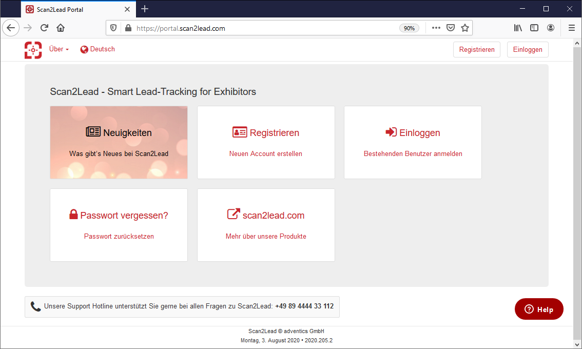Screen dimensions: 582x349
Task: Click the Registrieren button in the header
Action: click(477, 49)
